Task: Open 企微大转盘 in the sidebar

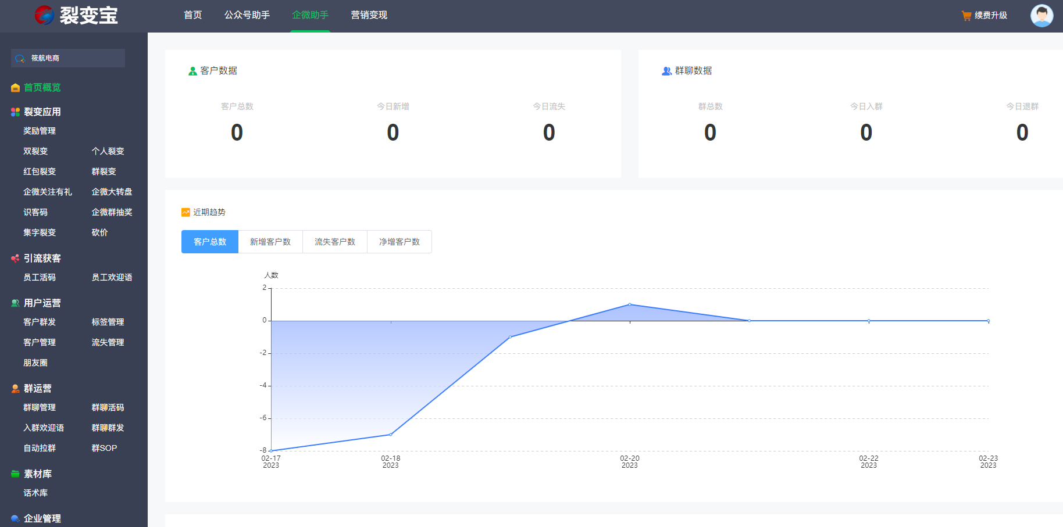Action: [x=112, y=192]
